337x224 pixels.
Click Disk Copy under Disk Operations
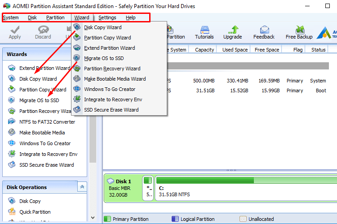click(x=30, y=201)
